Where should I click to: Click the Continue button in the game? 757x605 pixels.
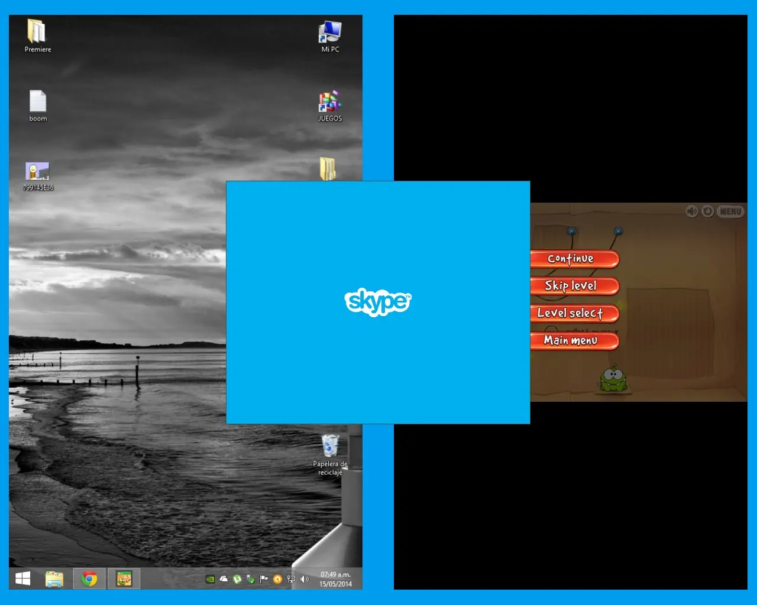point(574,259)
